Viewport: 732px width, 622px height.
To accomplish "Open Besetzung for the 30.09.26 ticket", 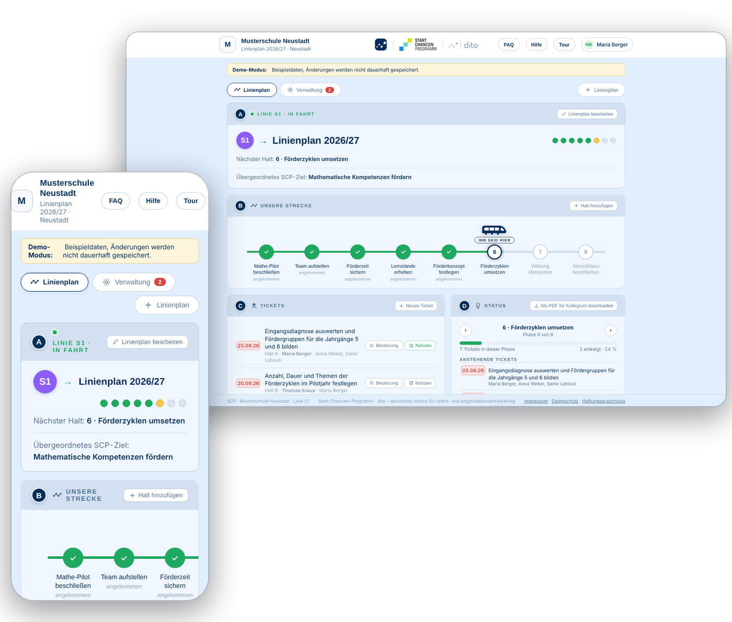I will (384, 383).
